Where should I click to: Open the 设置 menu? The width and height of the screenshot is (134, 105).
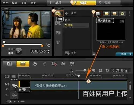coord(33,3)
